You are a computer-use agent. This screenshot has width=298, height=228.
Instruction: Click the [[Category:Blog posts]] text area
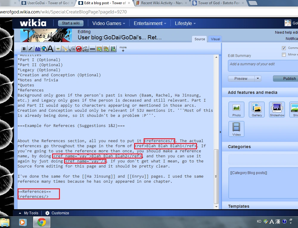263,183
